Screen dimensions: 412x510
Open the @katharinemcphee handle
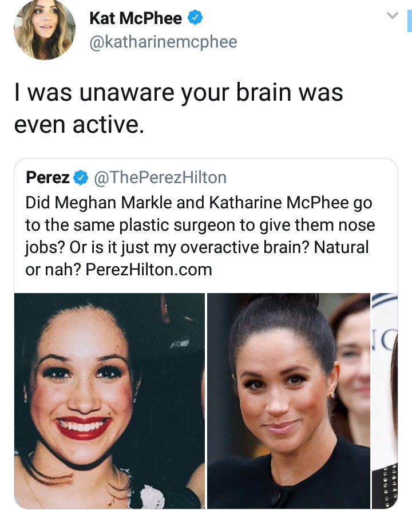pos(163,42)
